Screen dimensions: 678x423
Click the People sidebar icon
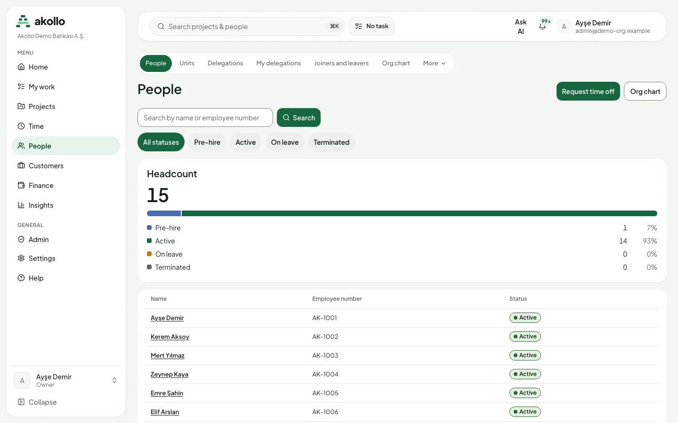(x=21, y=146)
